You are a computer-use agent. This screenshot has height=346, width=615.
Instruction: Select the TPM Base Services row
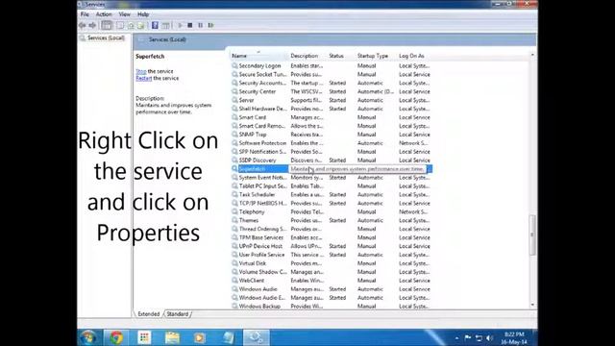coord(332,237)
